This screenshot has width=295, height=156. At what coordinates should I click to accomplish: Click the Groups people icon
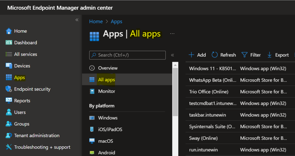click(9, 124)
